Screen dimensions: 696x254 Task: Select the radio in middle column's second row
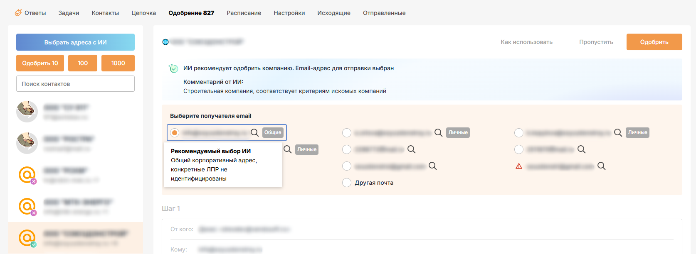coord(347,149)
